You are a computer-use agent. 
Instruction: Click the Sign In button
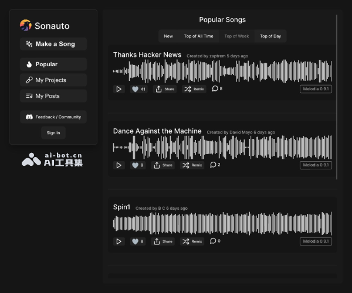click(x=53, y=133)
